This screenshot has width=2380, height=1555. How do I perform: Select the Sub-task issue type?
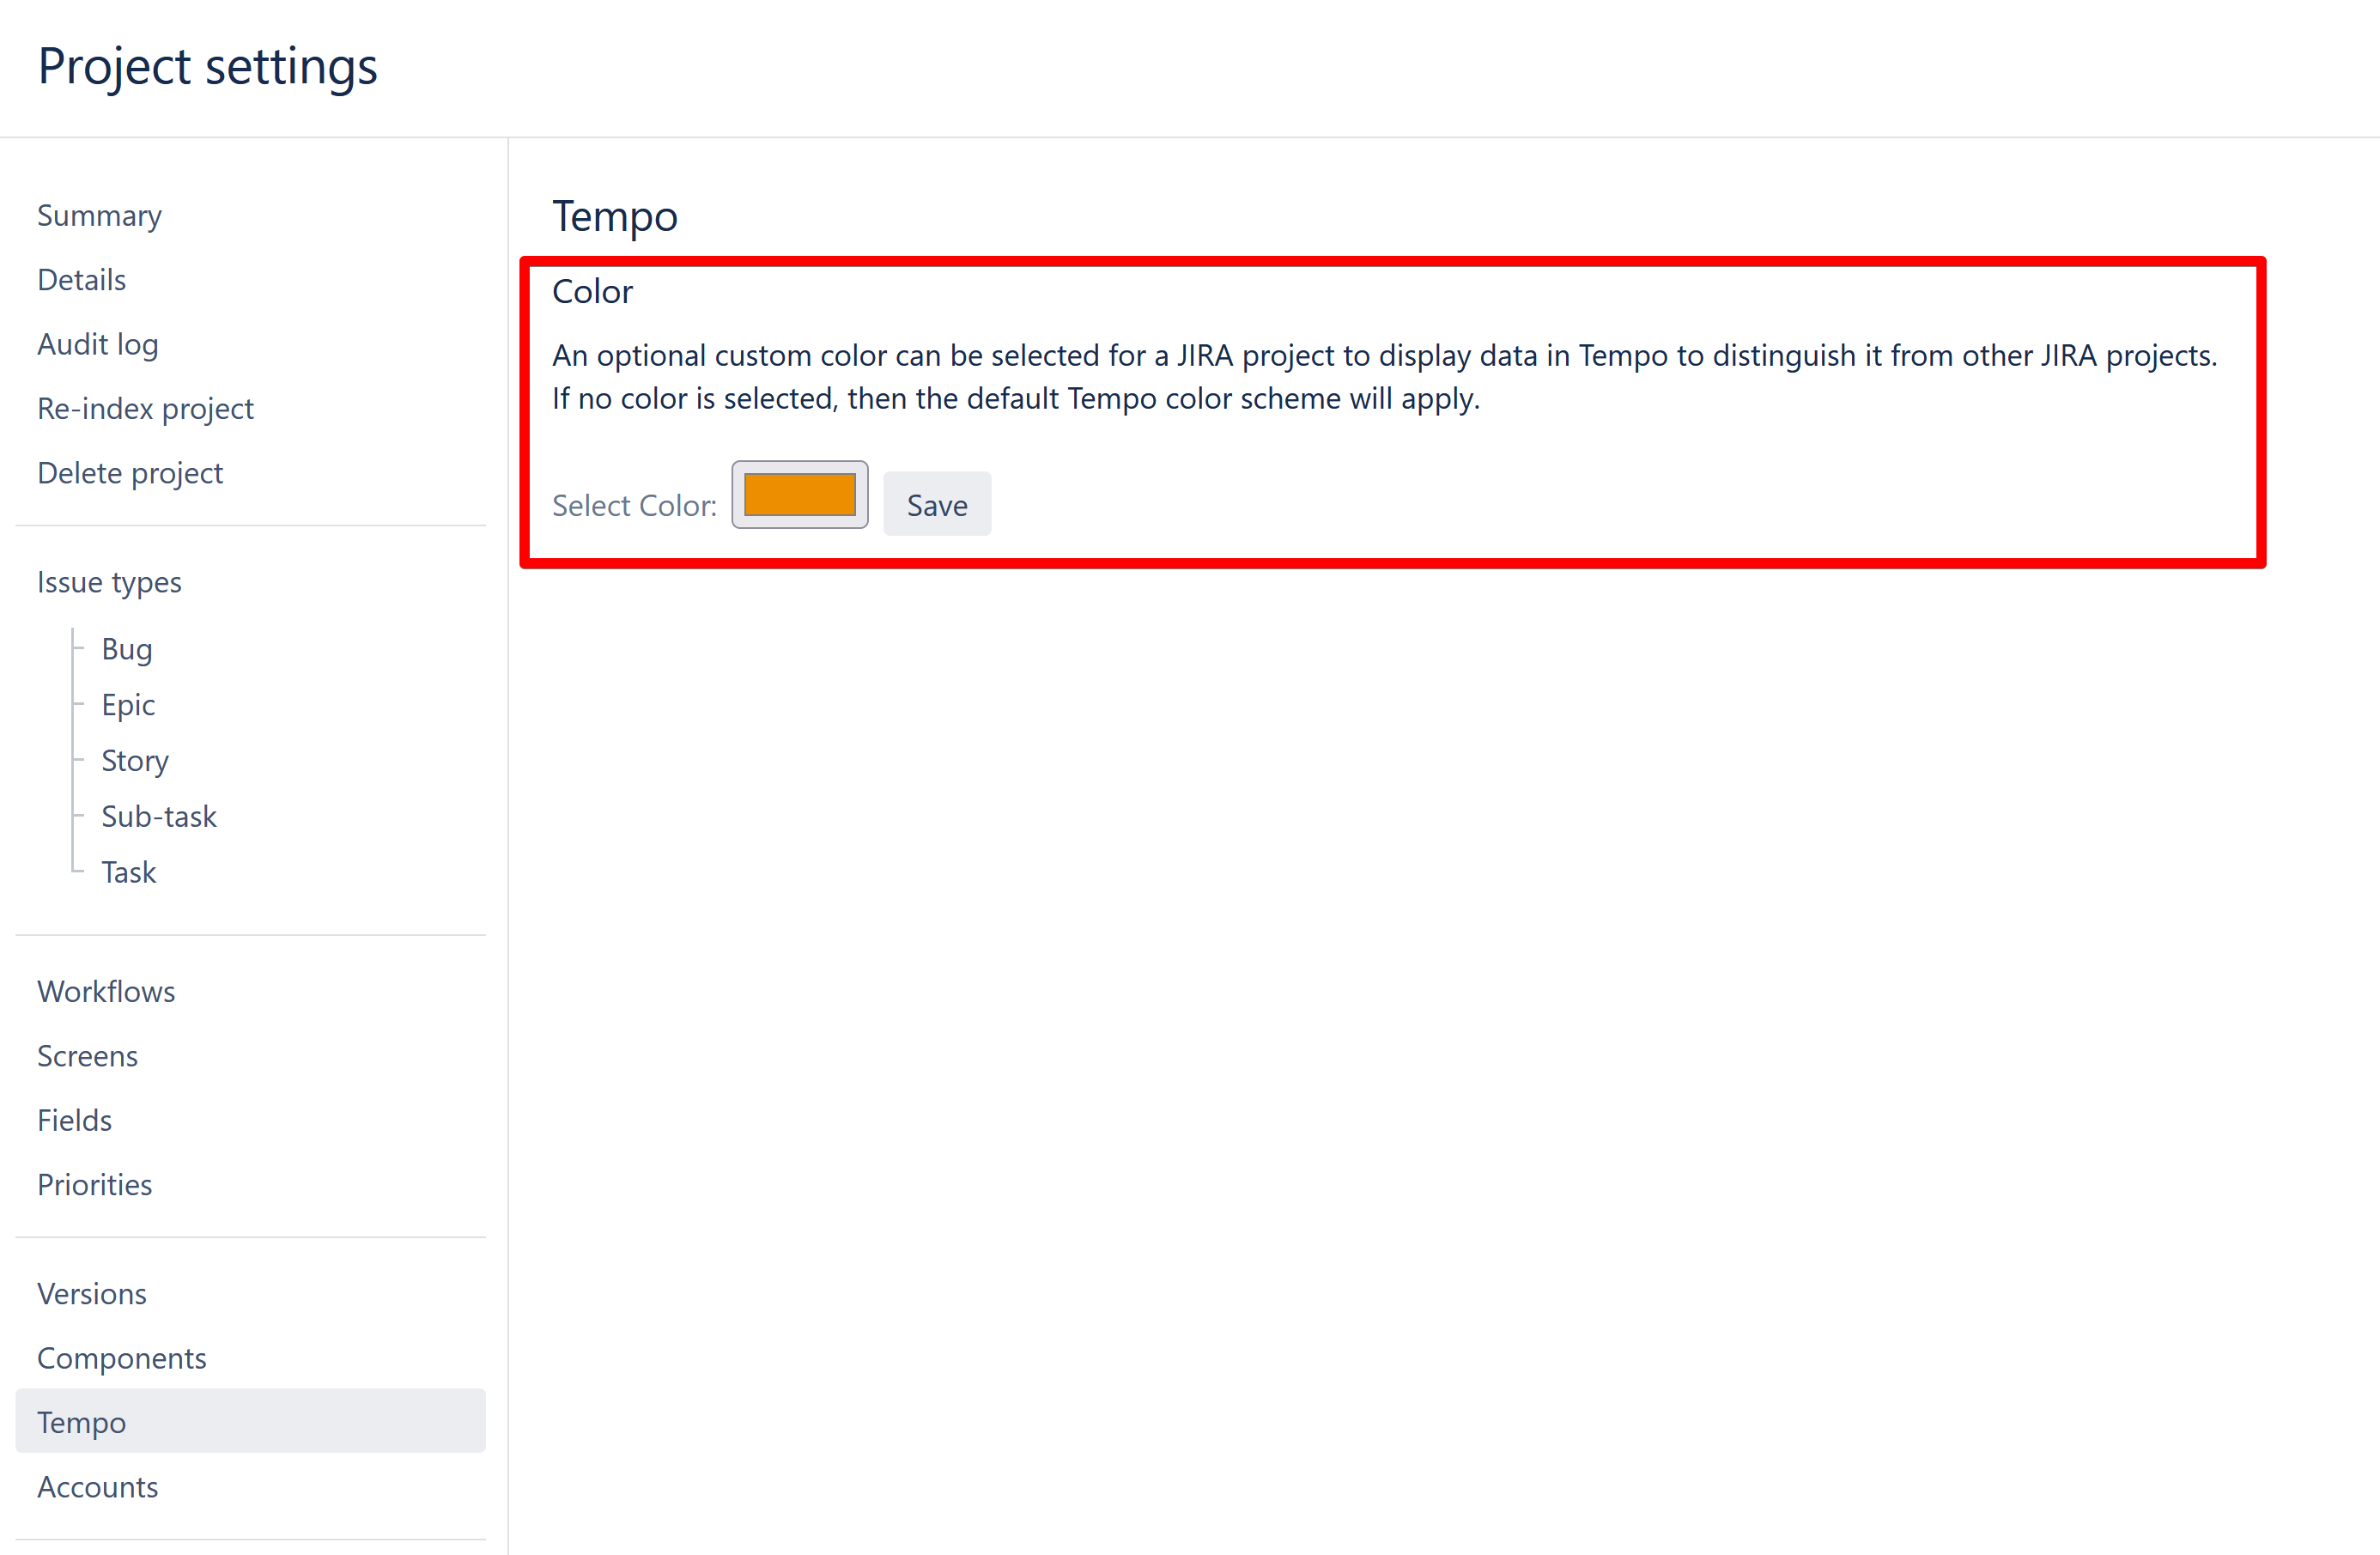(x=159, y=816)
